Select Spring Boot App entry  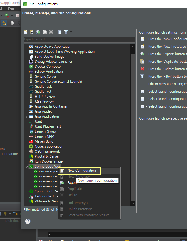click(47, 166)
